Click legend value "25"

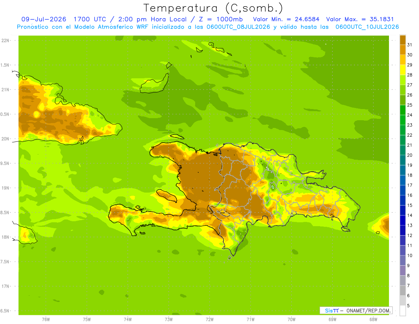tap(410, 105)
